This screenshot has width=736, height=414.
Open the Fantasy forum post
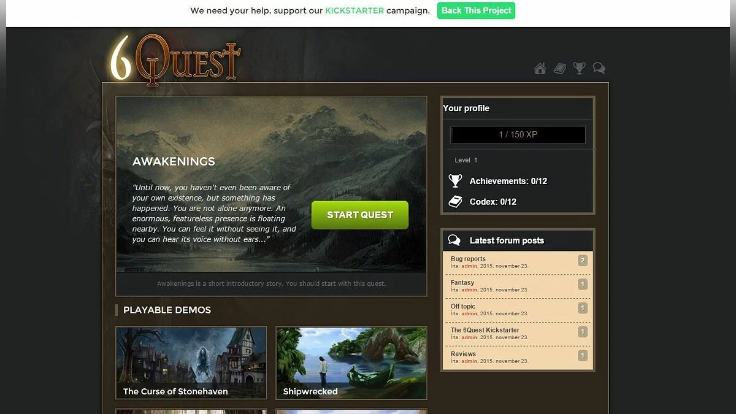tap(462, 283)
